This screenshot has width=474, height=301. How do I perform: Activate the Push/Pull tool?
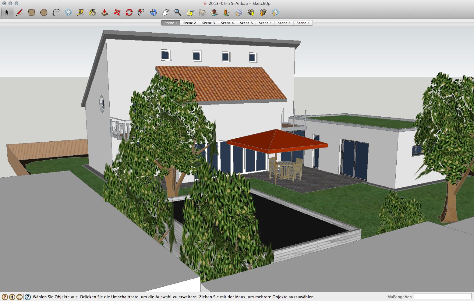pyautogui.click(x=104, y=12)
